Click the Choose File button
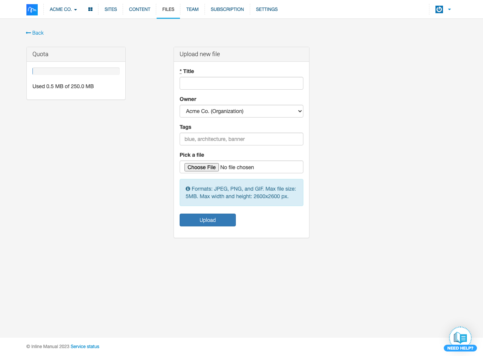 coord(202,167)
